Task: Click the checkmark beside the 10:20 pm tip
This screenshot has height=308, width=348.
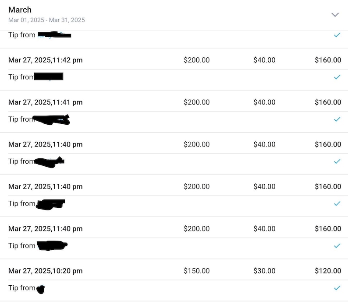Action: pos(337,288)
